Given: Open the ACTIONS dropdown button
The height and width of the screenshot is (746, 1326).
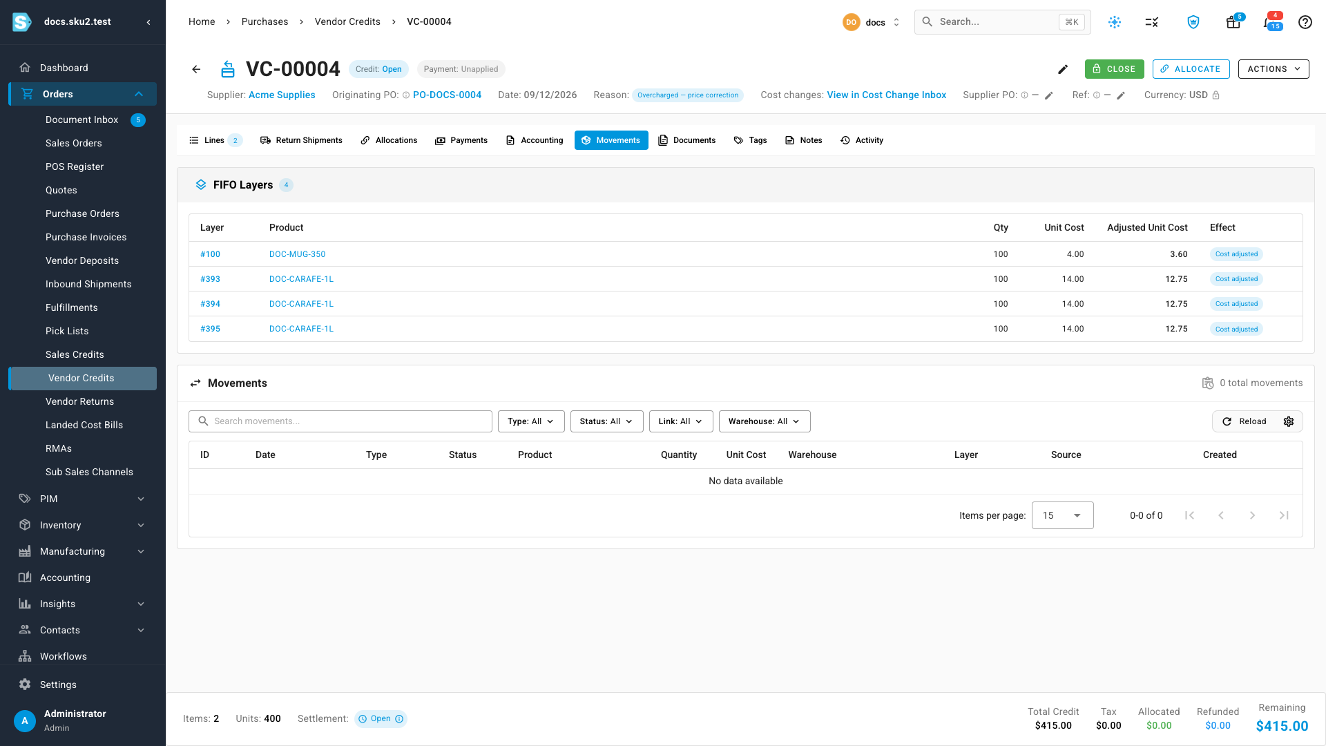Looking at the screenshot, I should pos(1274,69).
